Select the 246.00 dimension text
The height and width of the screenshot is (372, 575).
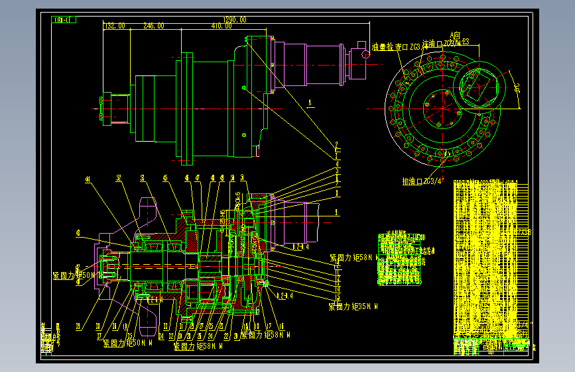point(154,26)
